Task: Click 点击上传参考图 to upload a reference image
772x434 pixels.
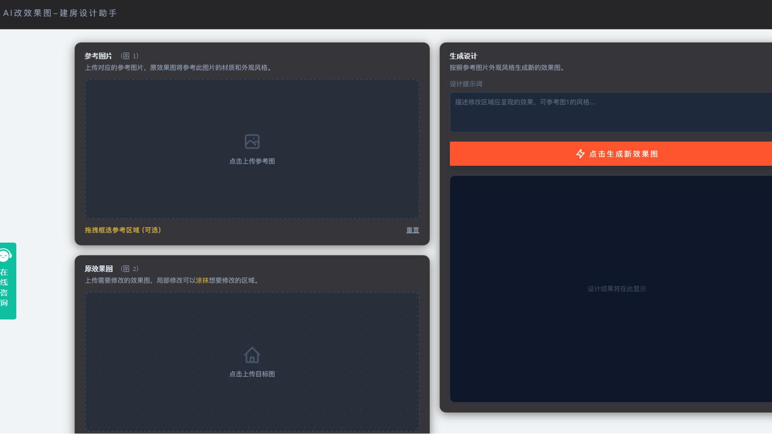Action: [x=252, y=161]
